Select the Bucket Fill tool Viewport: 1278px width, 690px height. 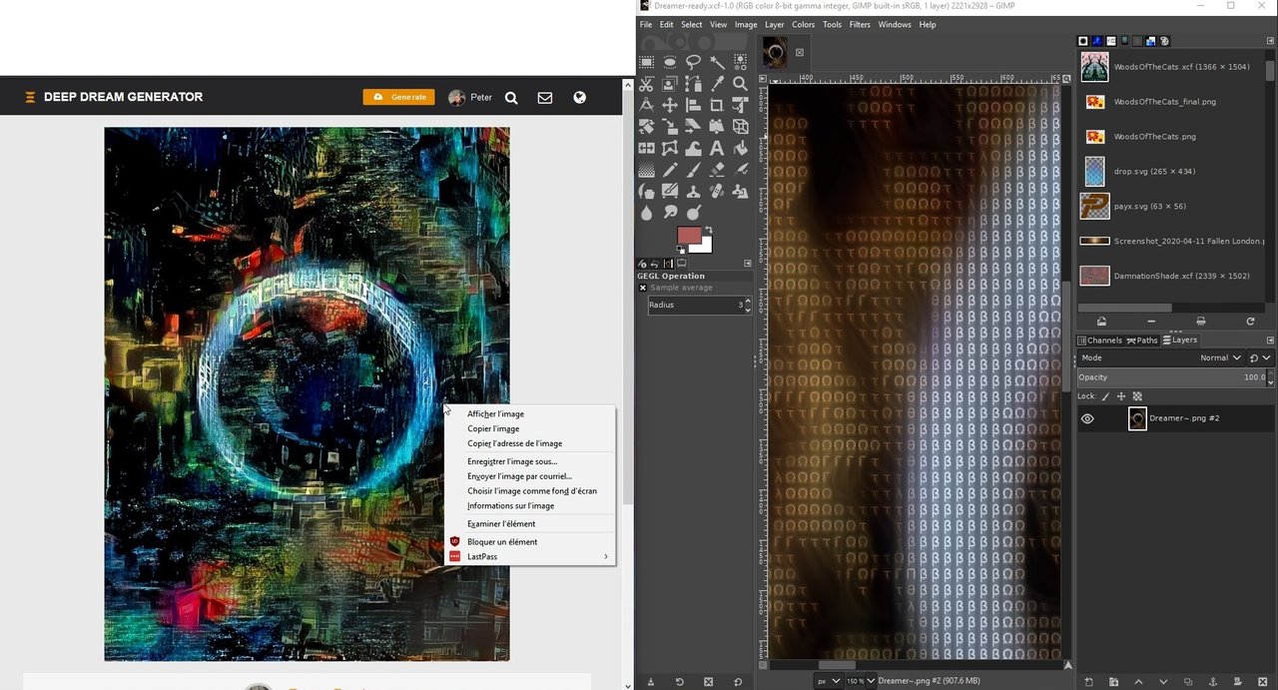pyautogui.click(x=740, y=149)
